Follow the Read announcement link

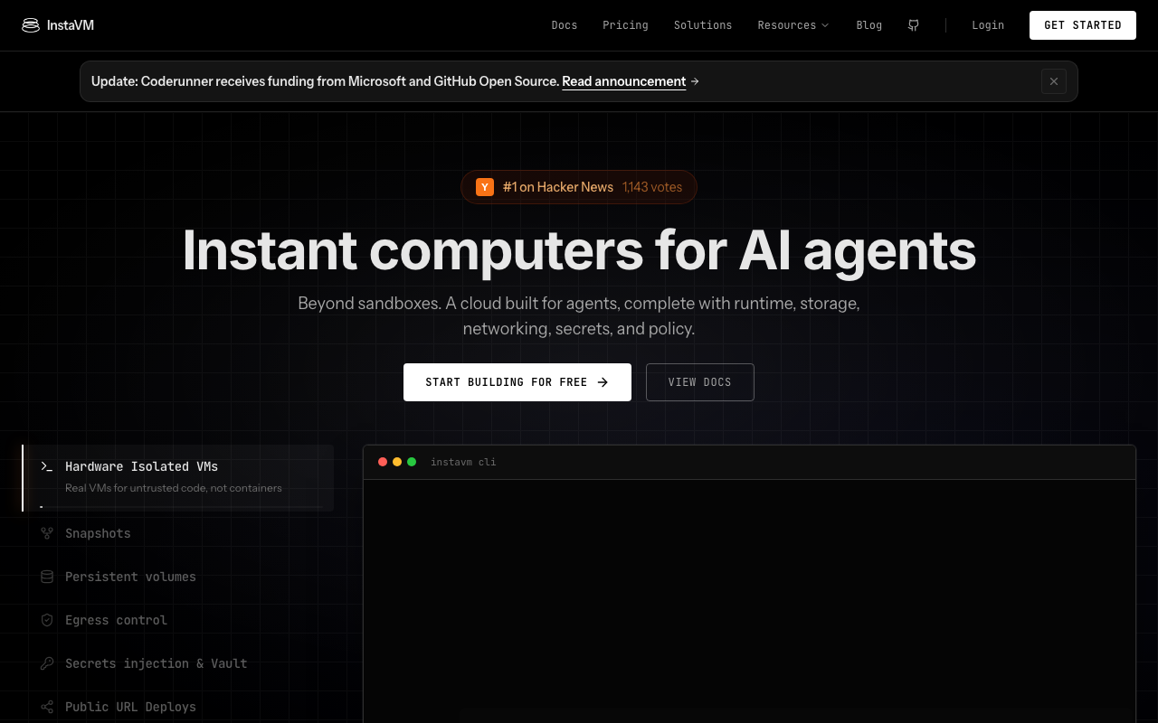pos(624,81)
